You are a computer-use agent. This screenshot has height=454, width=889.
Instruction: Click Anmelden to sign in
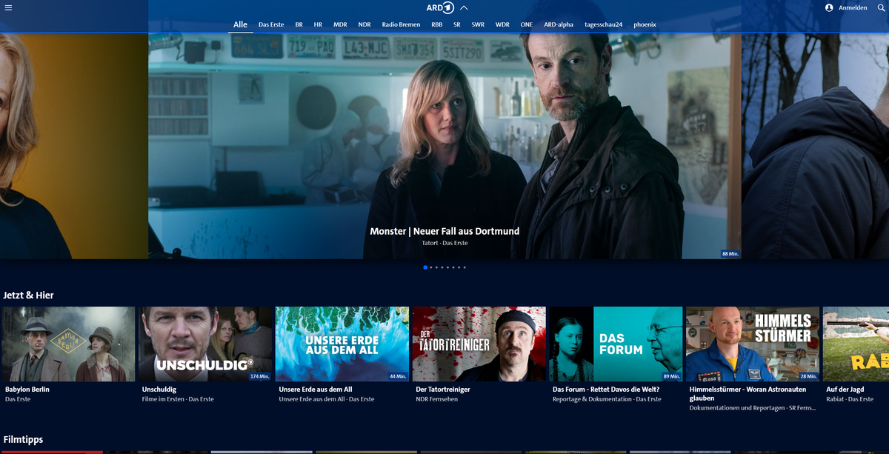(x=853, y=7)
